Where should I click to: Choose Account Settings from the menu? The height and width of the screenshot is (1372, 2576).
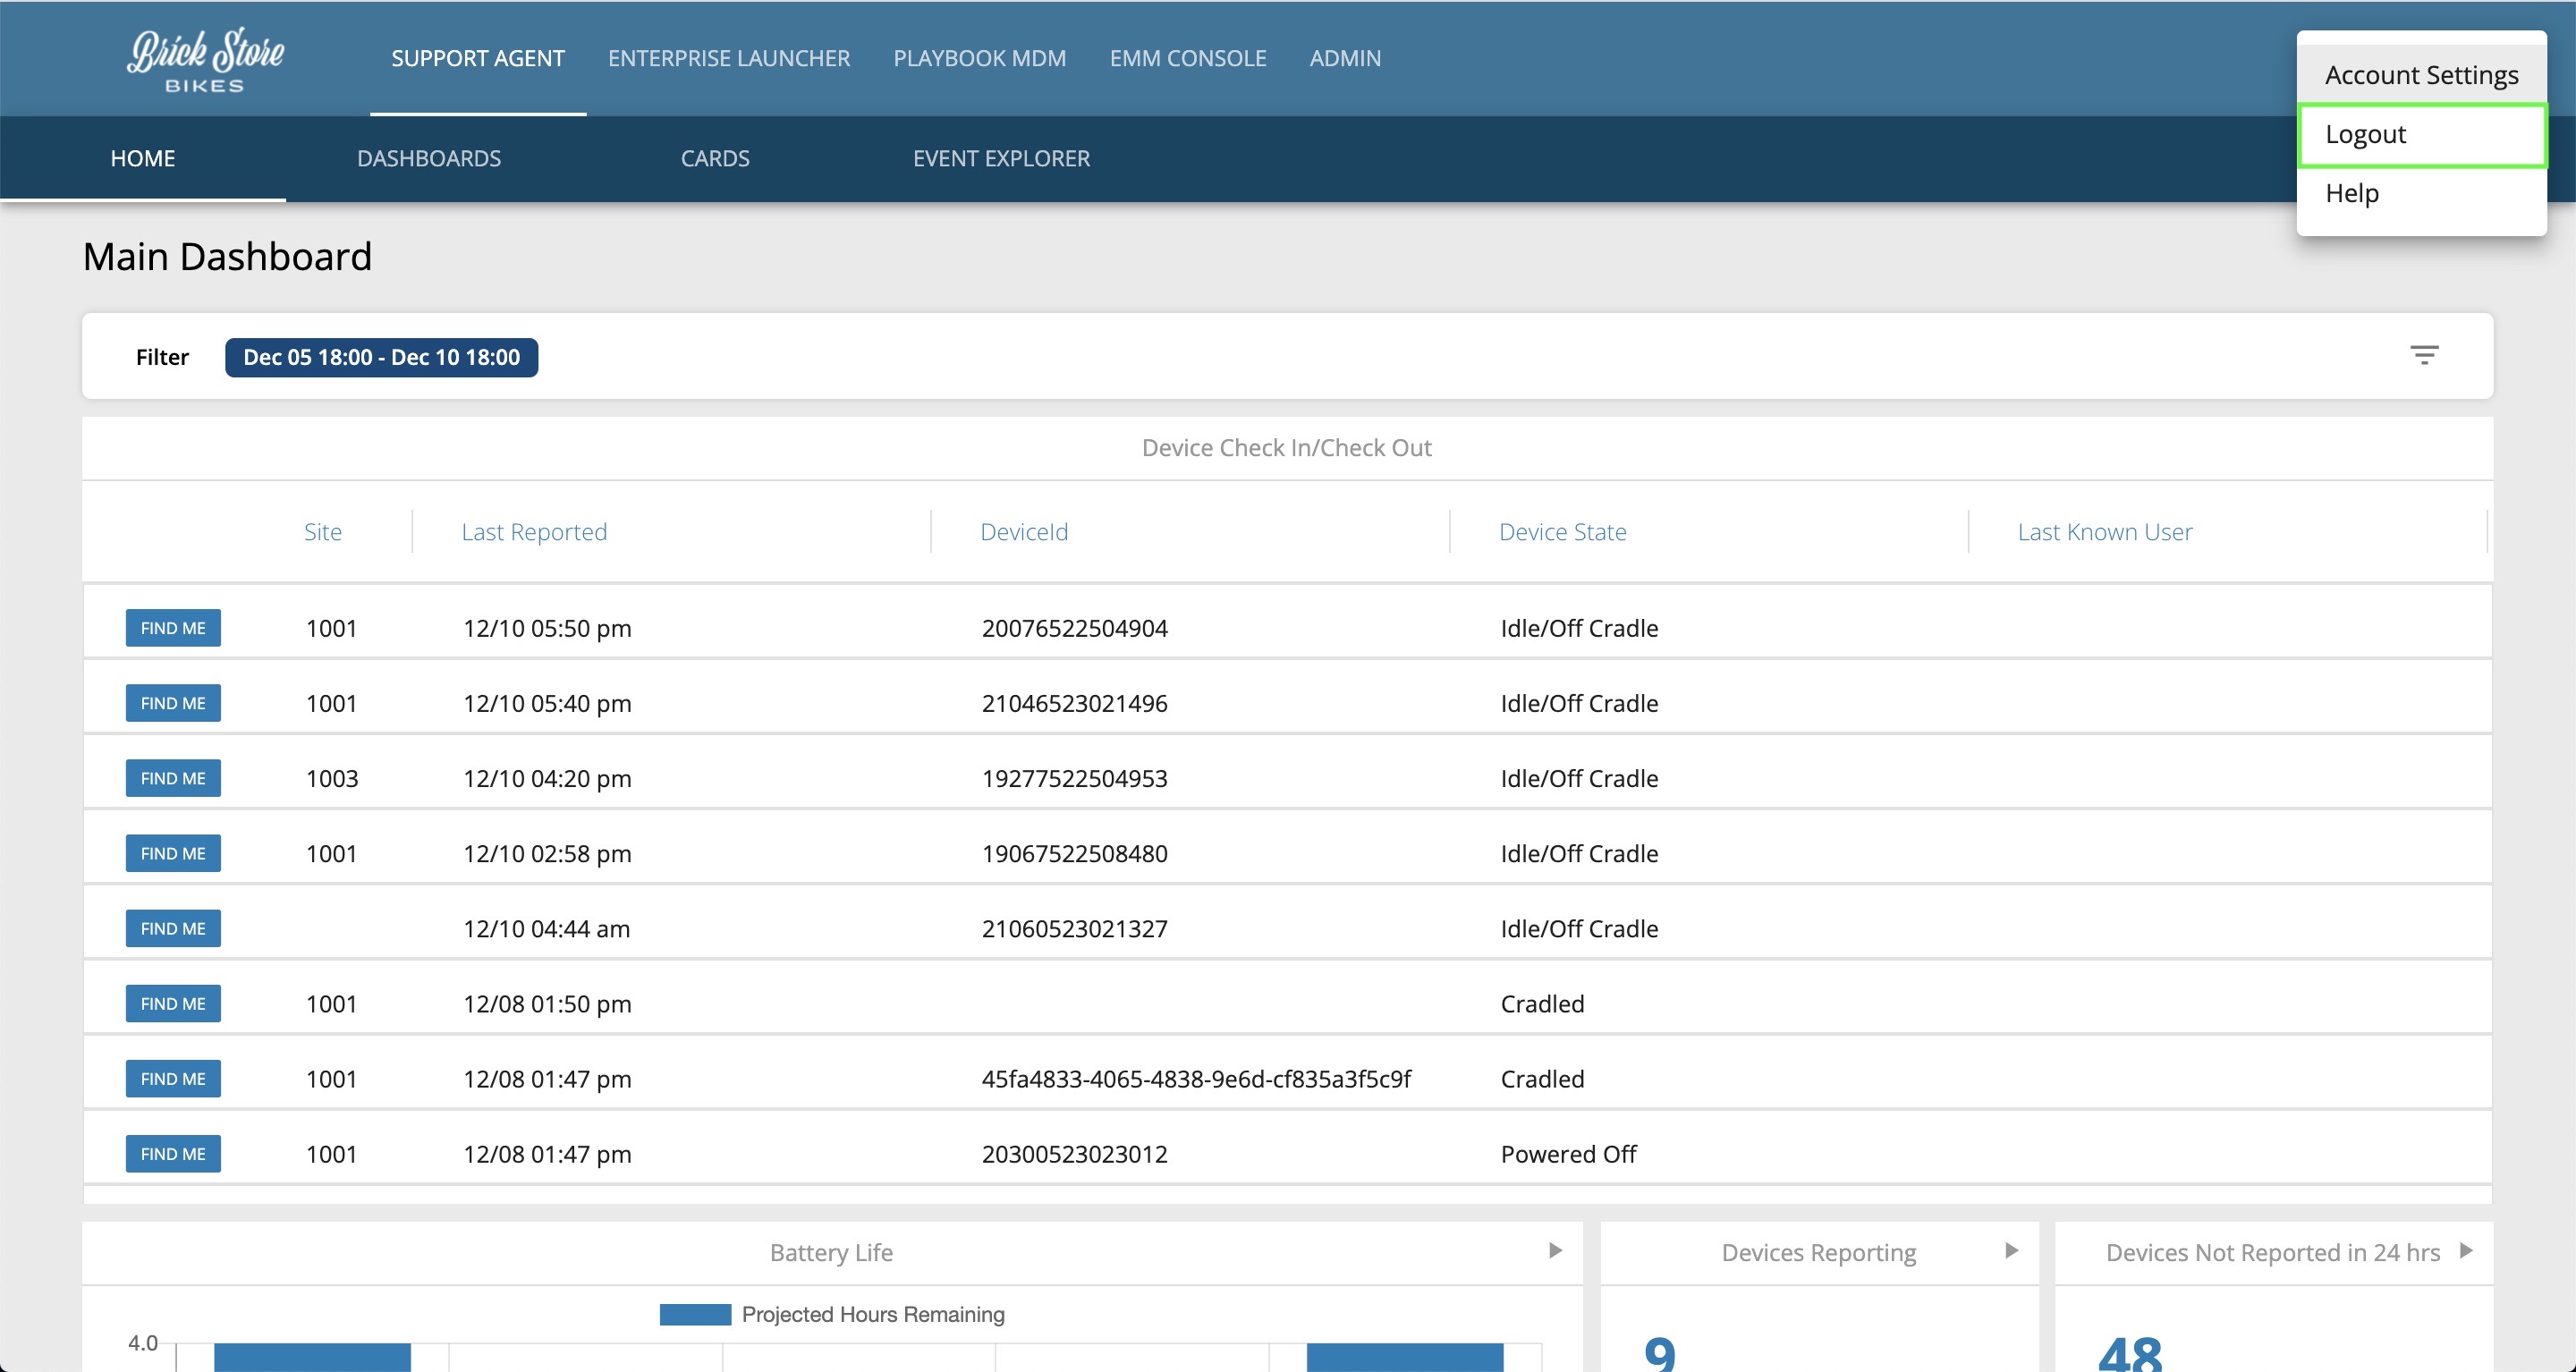coord(2421,75)
